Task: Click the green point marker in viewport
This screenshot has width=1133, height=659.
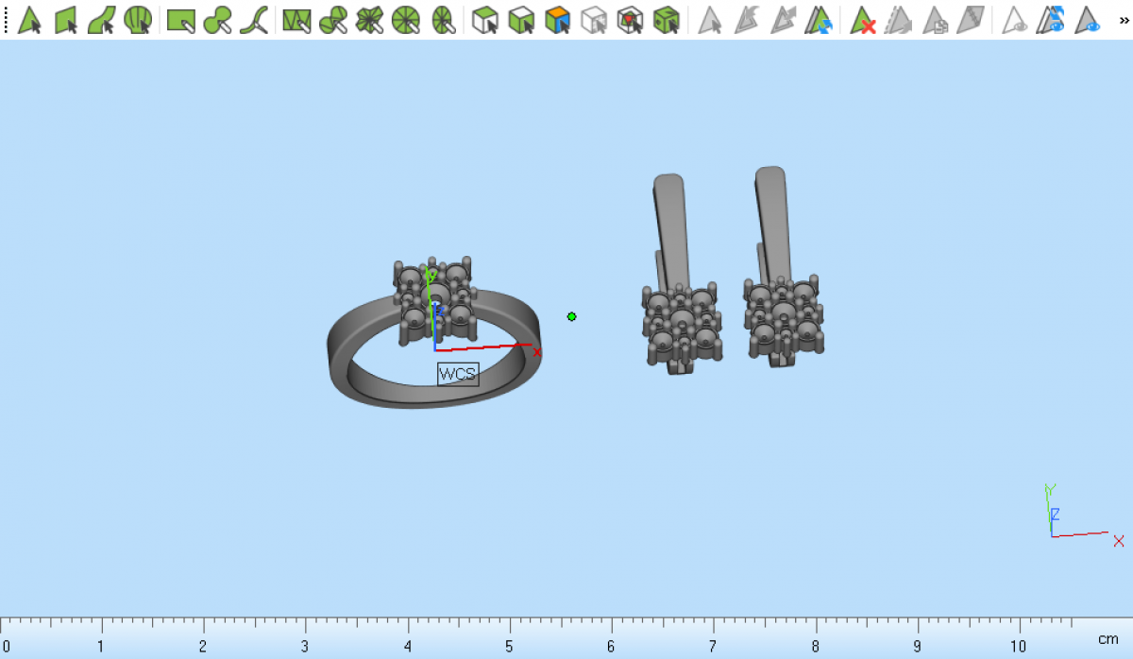Action: pyautogui.click(x=572, y=316)
